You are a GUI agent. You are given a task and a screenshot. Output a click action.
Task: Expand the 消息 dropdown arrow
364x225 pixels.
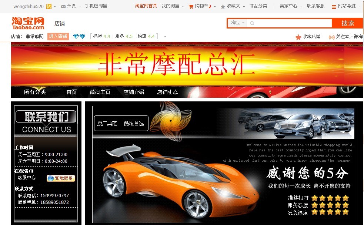[x=80, y=7]
